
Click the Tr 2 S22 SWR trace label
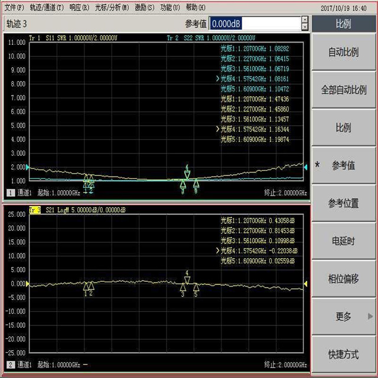(x=211, y=38)
